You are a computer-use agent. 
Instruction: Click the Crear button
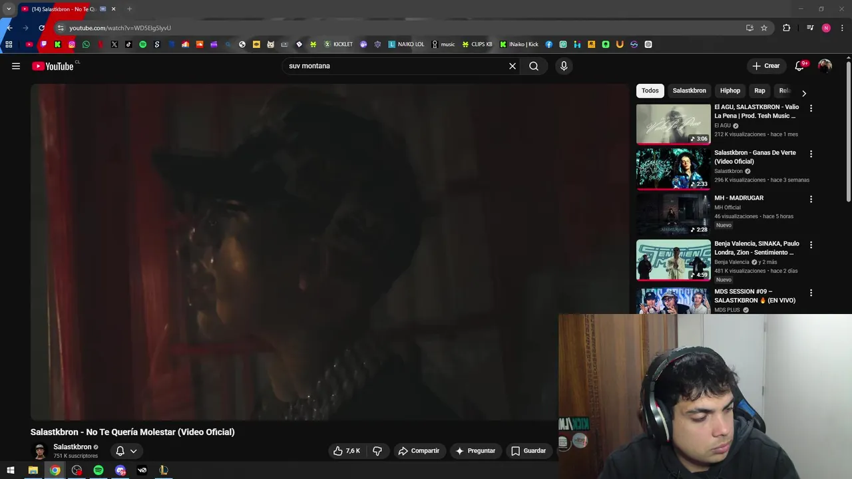click(x=765, y=66)
